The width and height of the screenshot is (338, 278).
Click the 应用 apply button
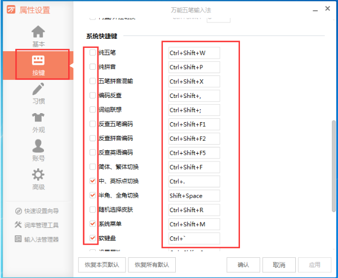tap(314, 264)
